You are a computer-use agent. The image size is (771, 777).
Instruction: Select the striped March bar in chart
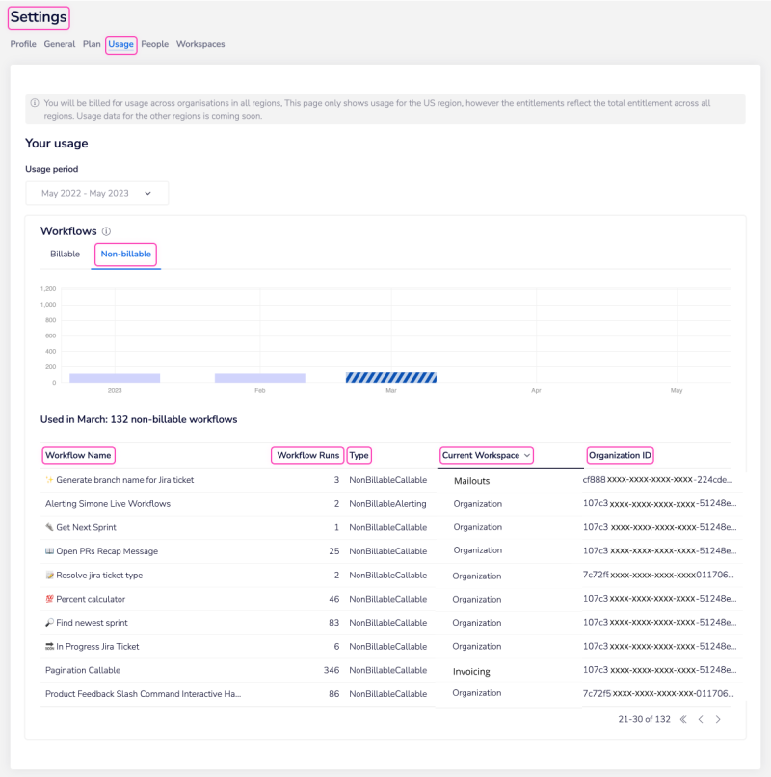pyautogui.click(x=390, y=377)
